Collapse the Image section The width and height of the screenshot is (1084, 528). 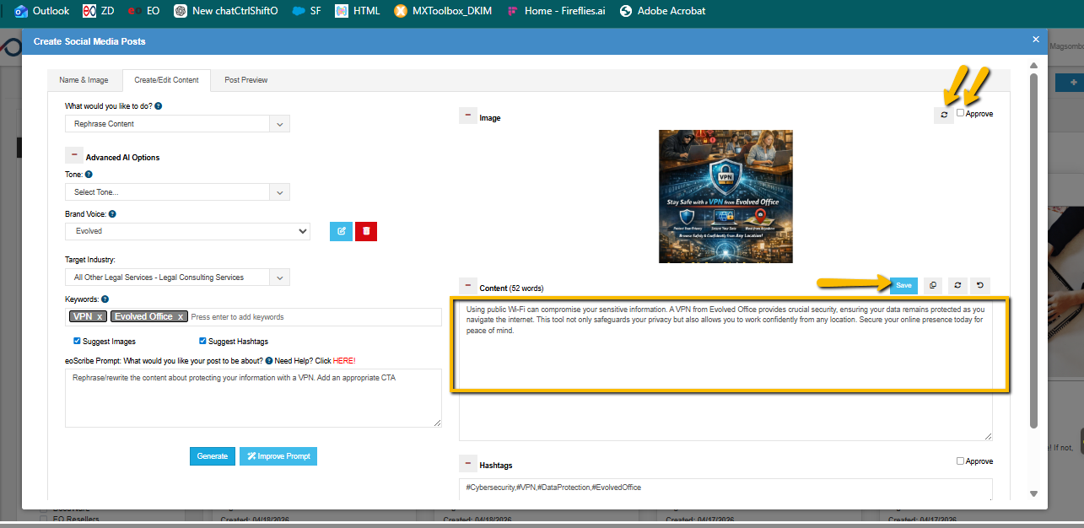point(468,116)
